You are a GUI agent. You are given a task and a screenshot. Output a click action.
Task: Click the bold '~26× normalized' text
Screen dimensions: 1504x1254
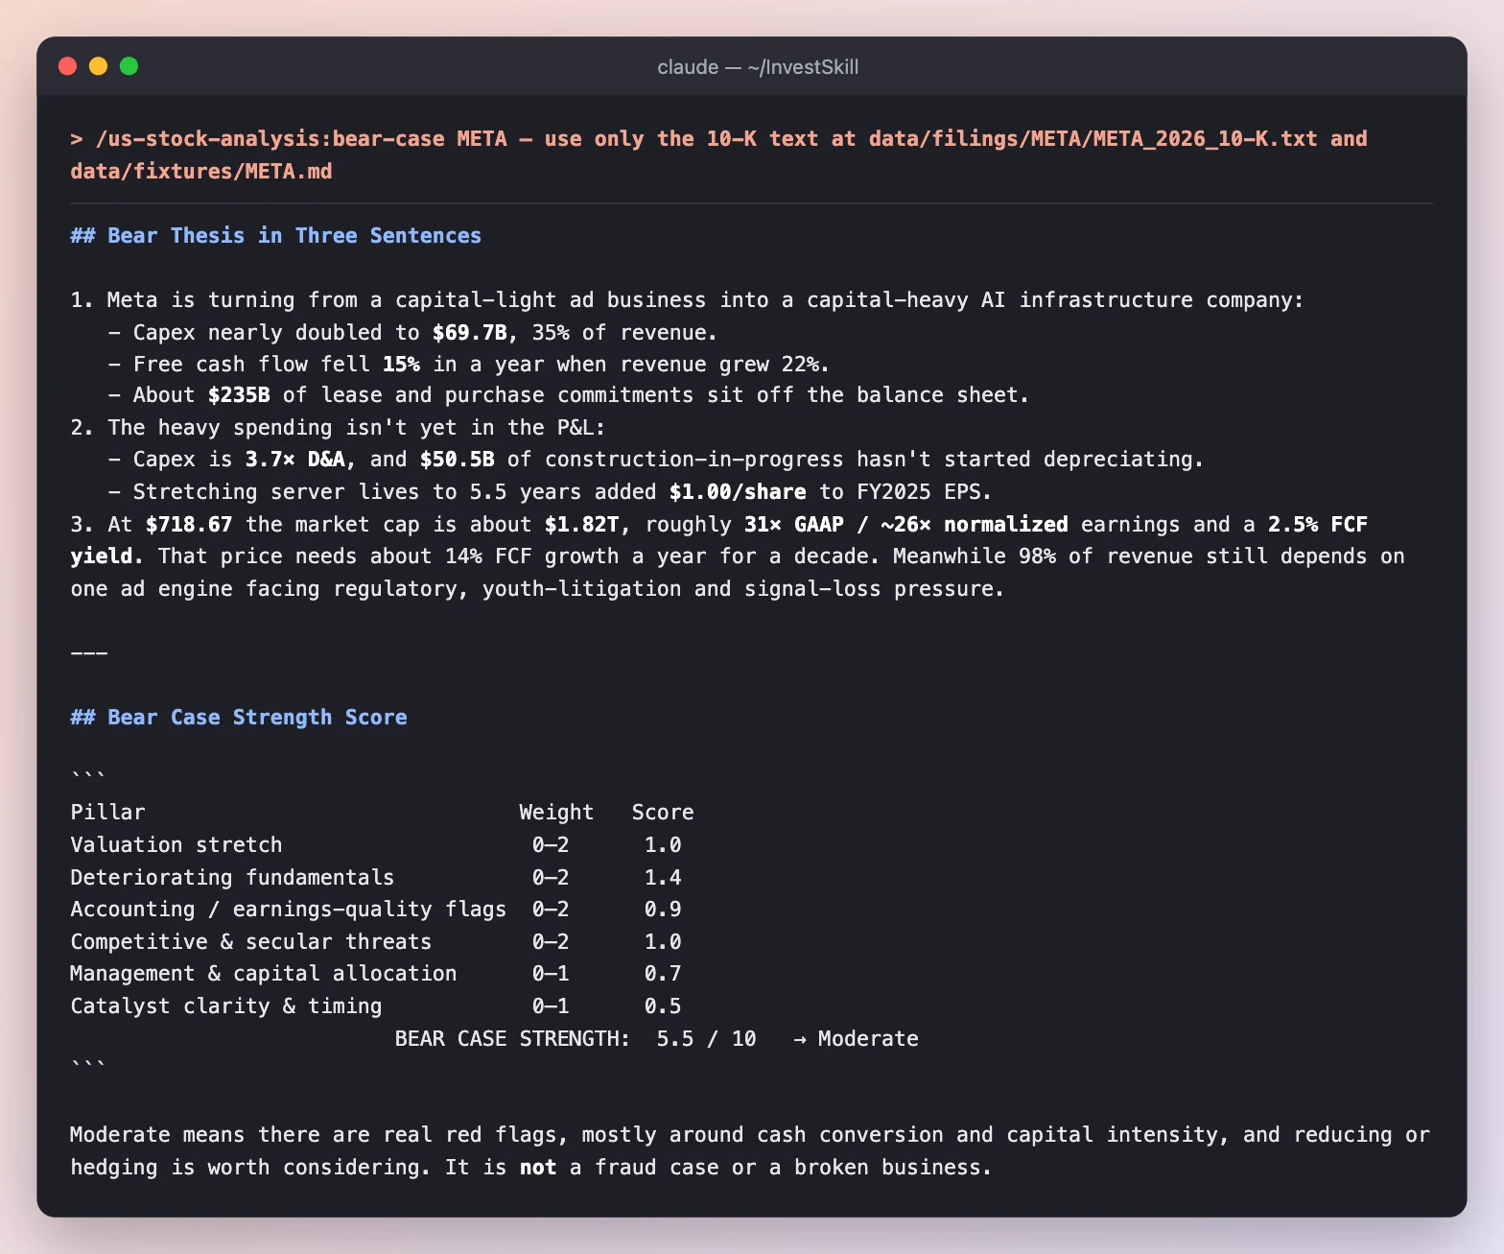(x=975, y=525)
